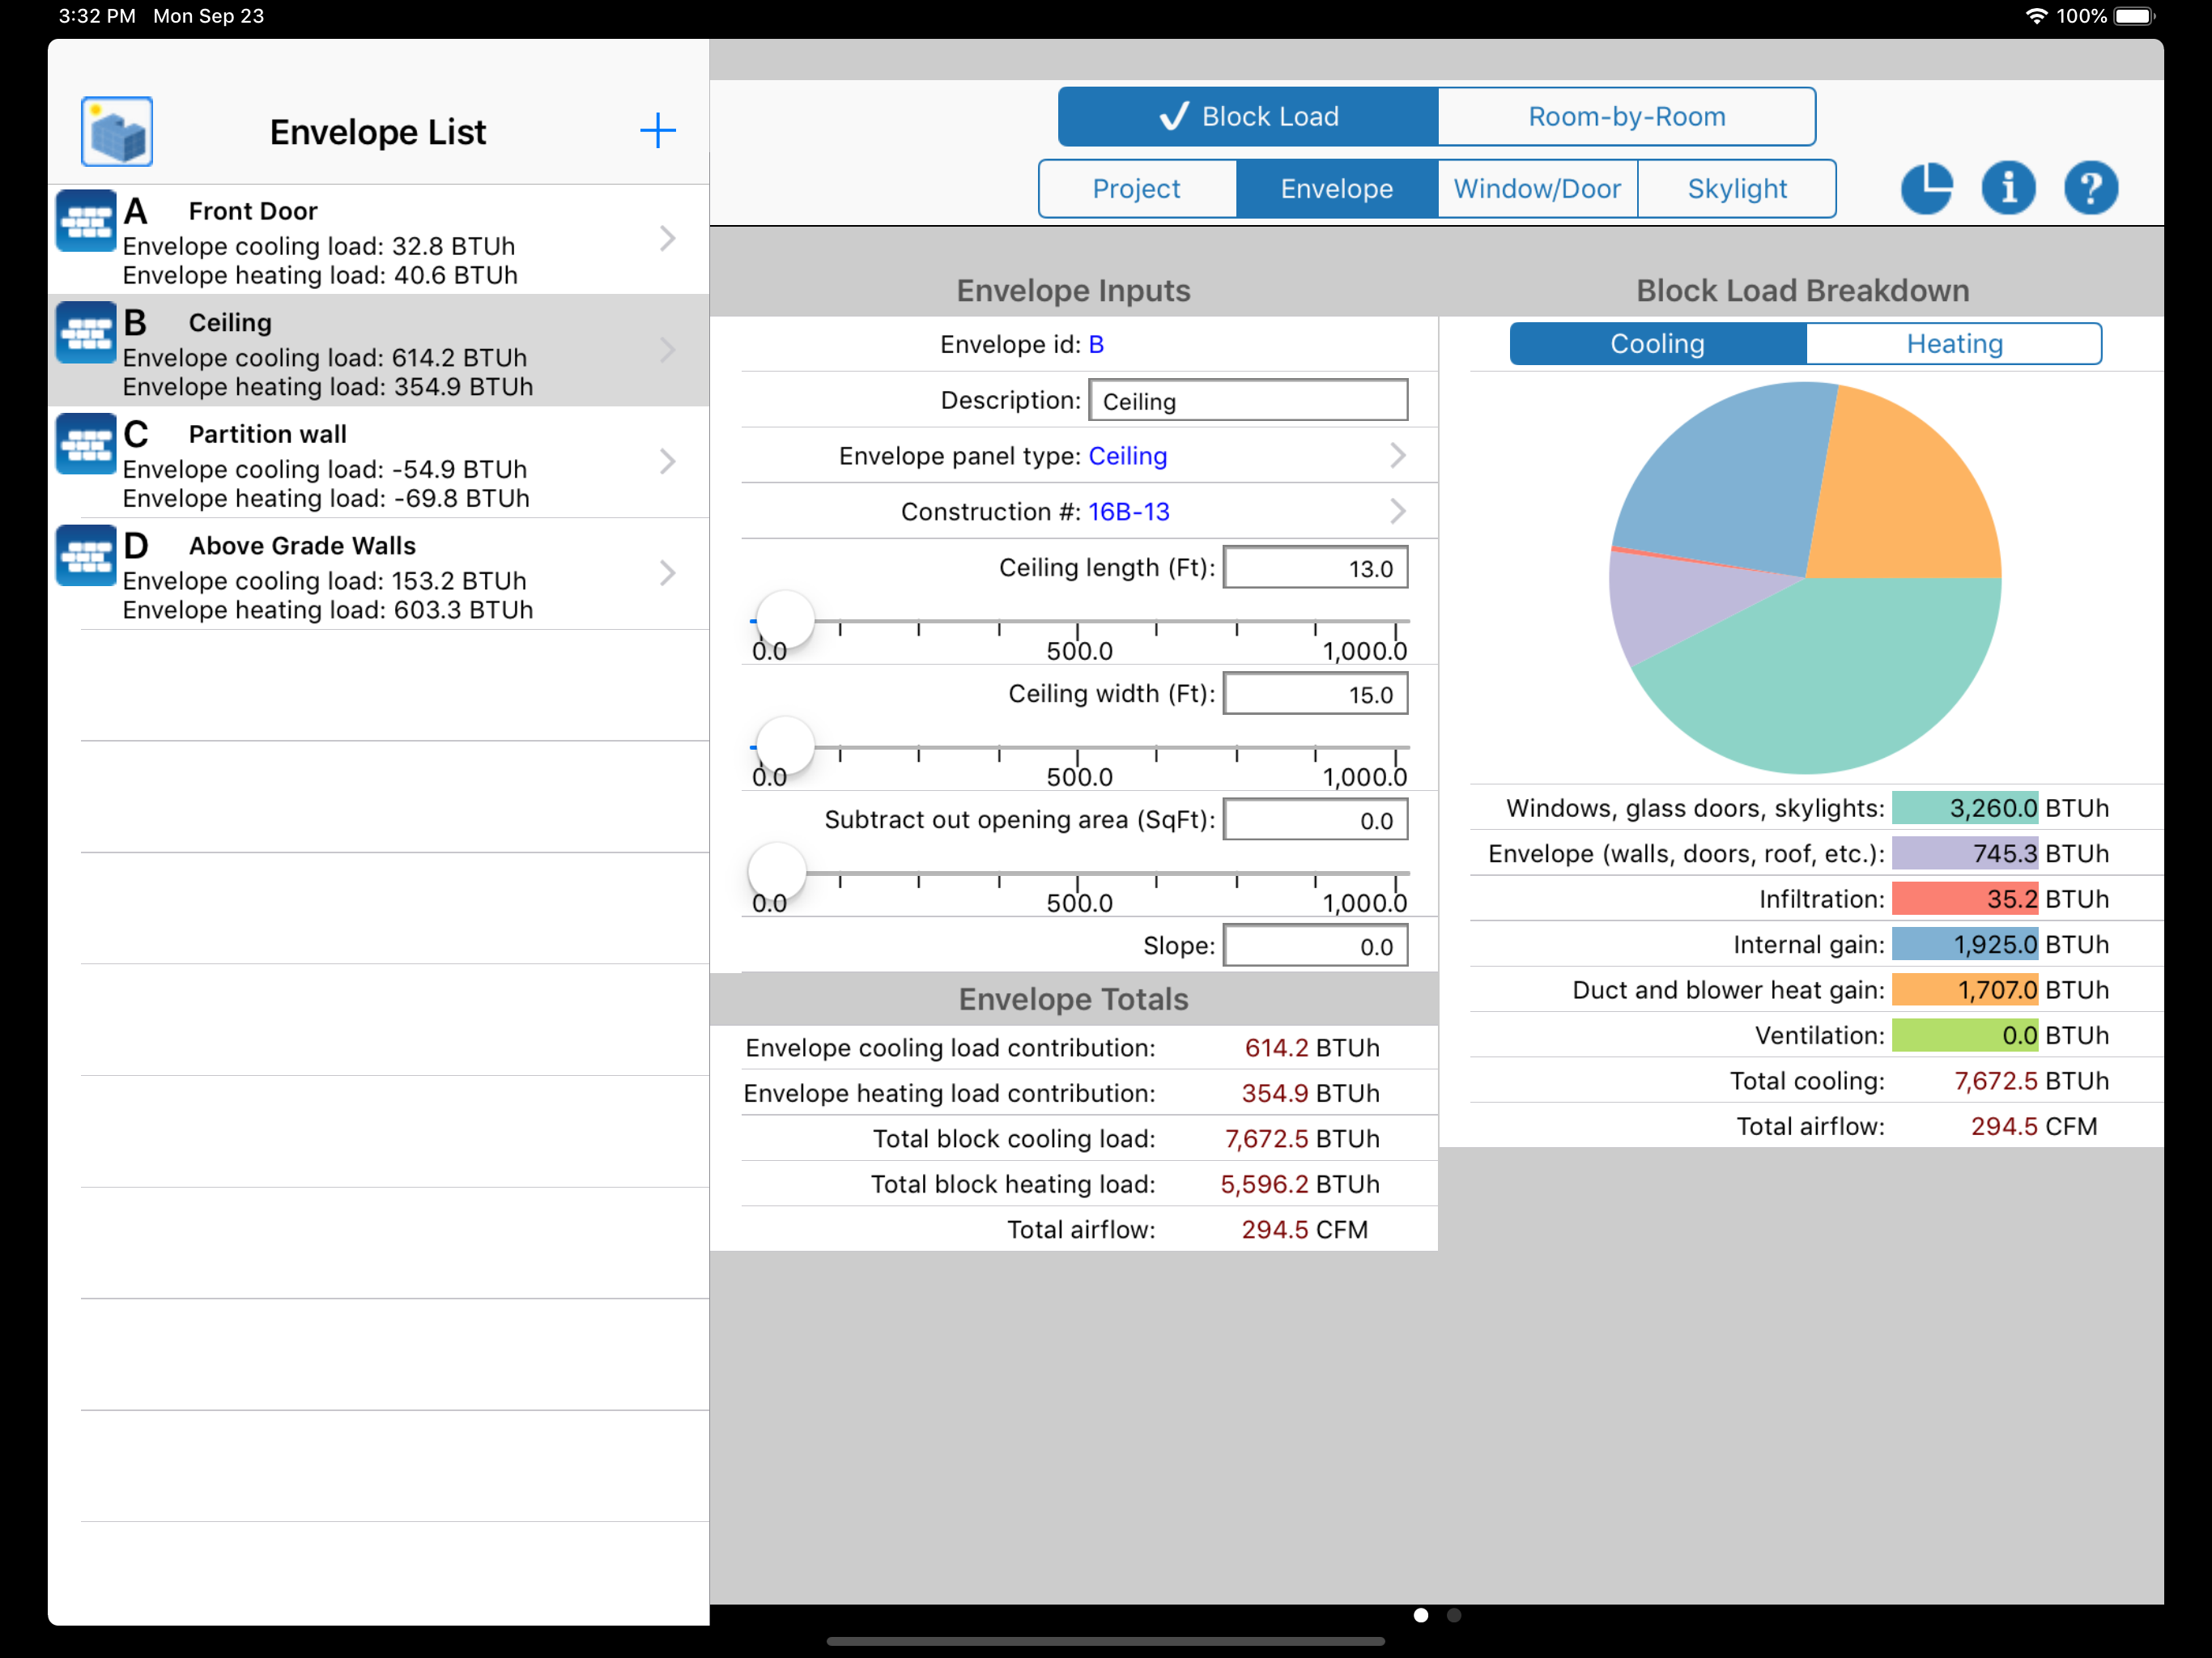Tap the plus icon to add envelope
The height and width of the screenshot is (1658, 2212).
[x=657, y=131]
